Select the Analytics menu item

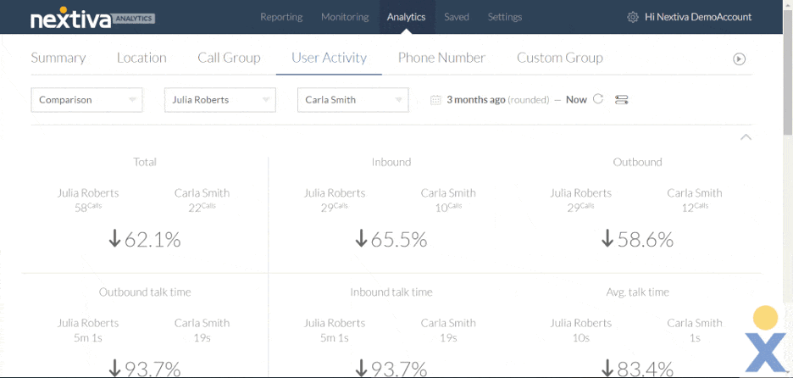[x=406, y=17]
